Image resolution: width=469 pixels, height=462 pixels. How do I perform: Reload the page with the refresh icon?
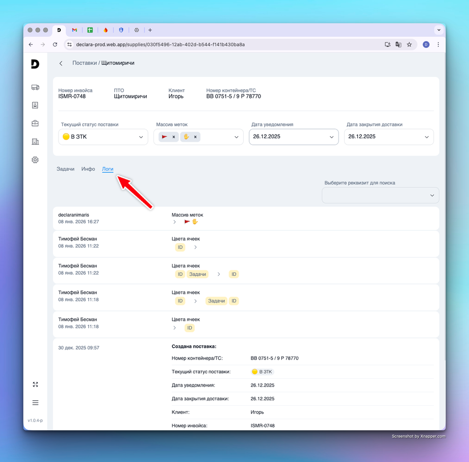click(x=55, y=44)
